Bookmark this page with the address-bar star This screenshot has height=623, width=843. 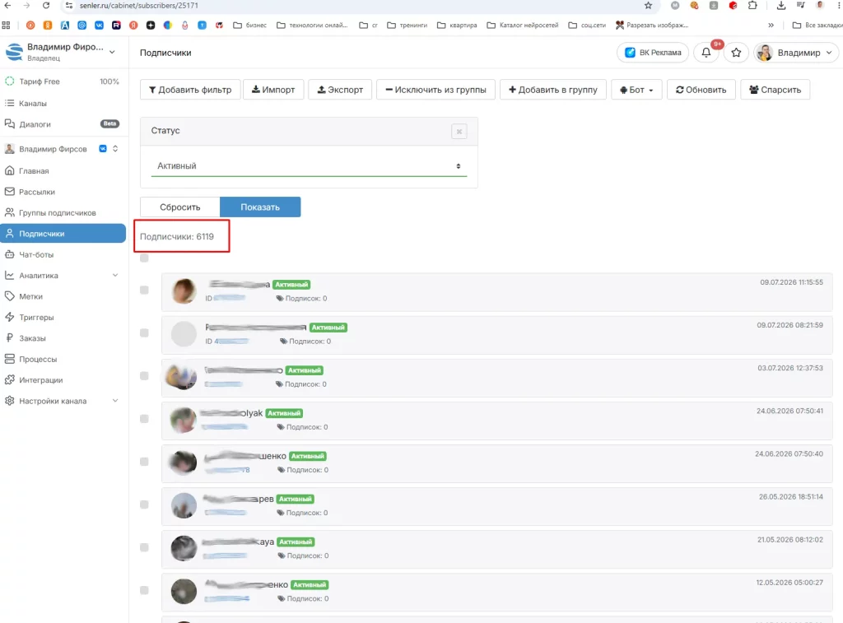649,6
